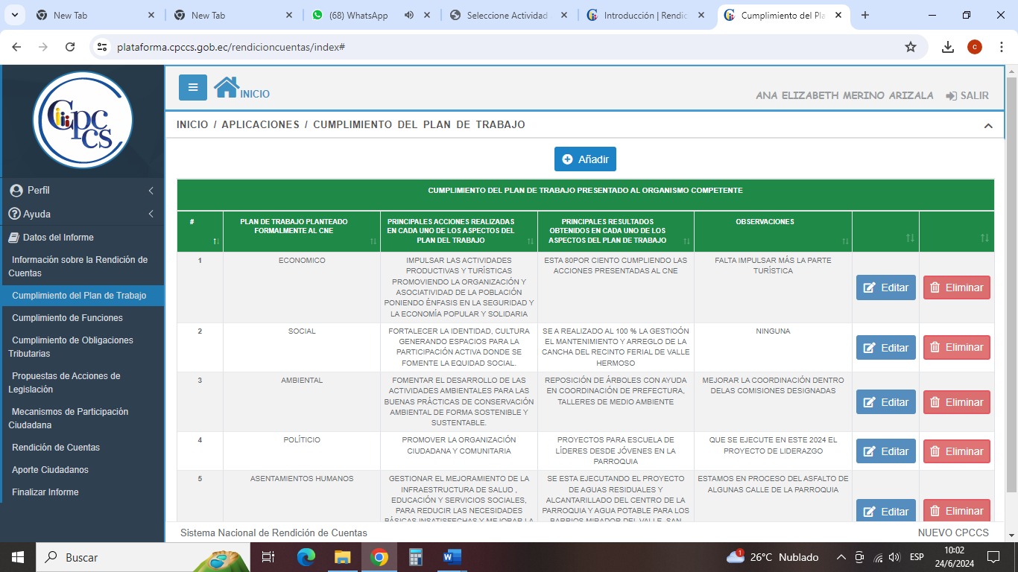
Task: Click Eliminar for the SOCIAL row
Action: [x=956, y=347]
